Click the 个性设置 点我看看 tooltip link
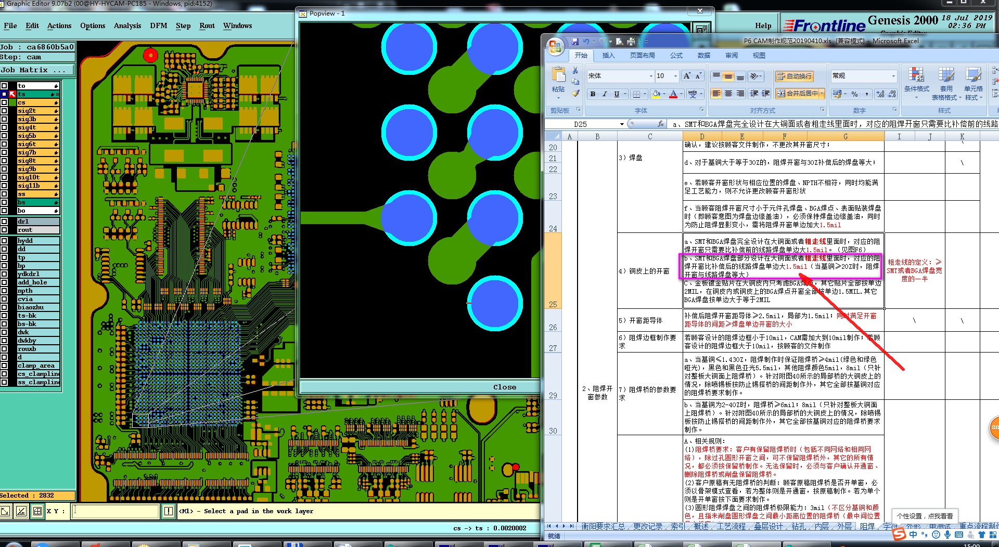The width and height of the screenshot is (999, 547). pyautogui.click(x=925, y=516)
